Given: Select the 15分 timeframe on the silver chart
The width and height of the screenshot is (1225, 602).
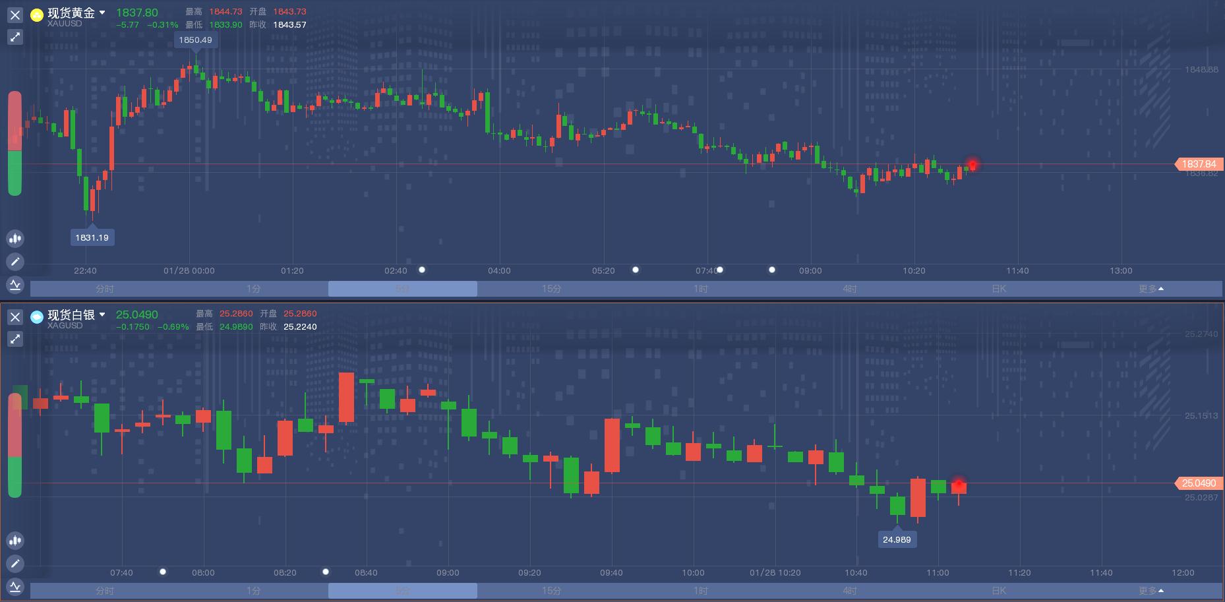Looking at the screenshot, I should pyautogui.click(x=552, y=591).
